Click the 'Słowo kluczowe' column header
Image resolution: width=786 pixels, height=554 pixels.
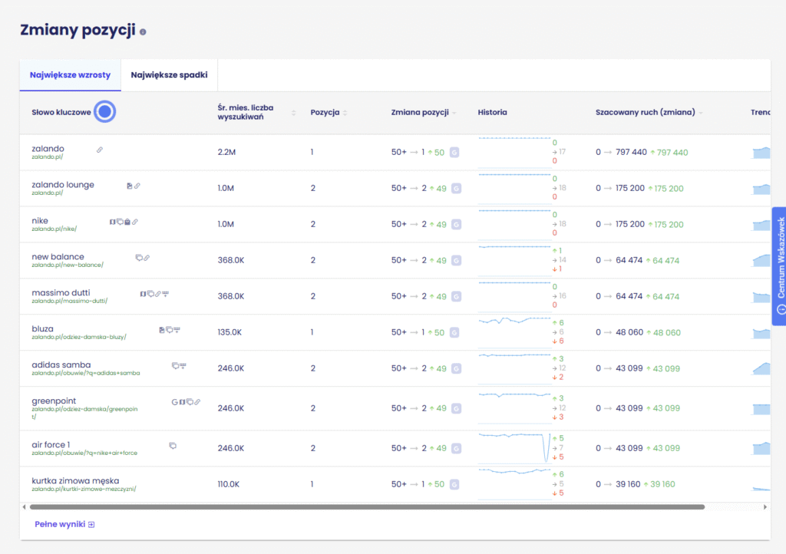tap(61, 113)
